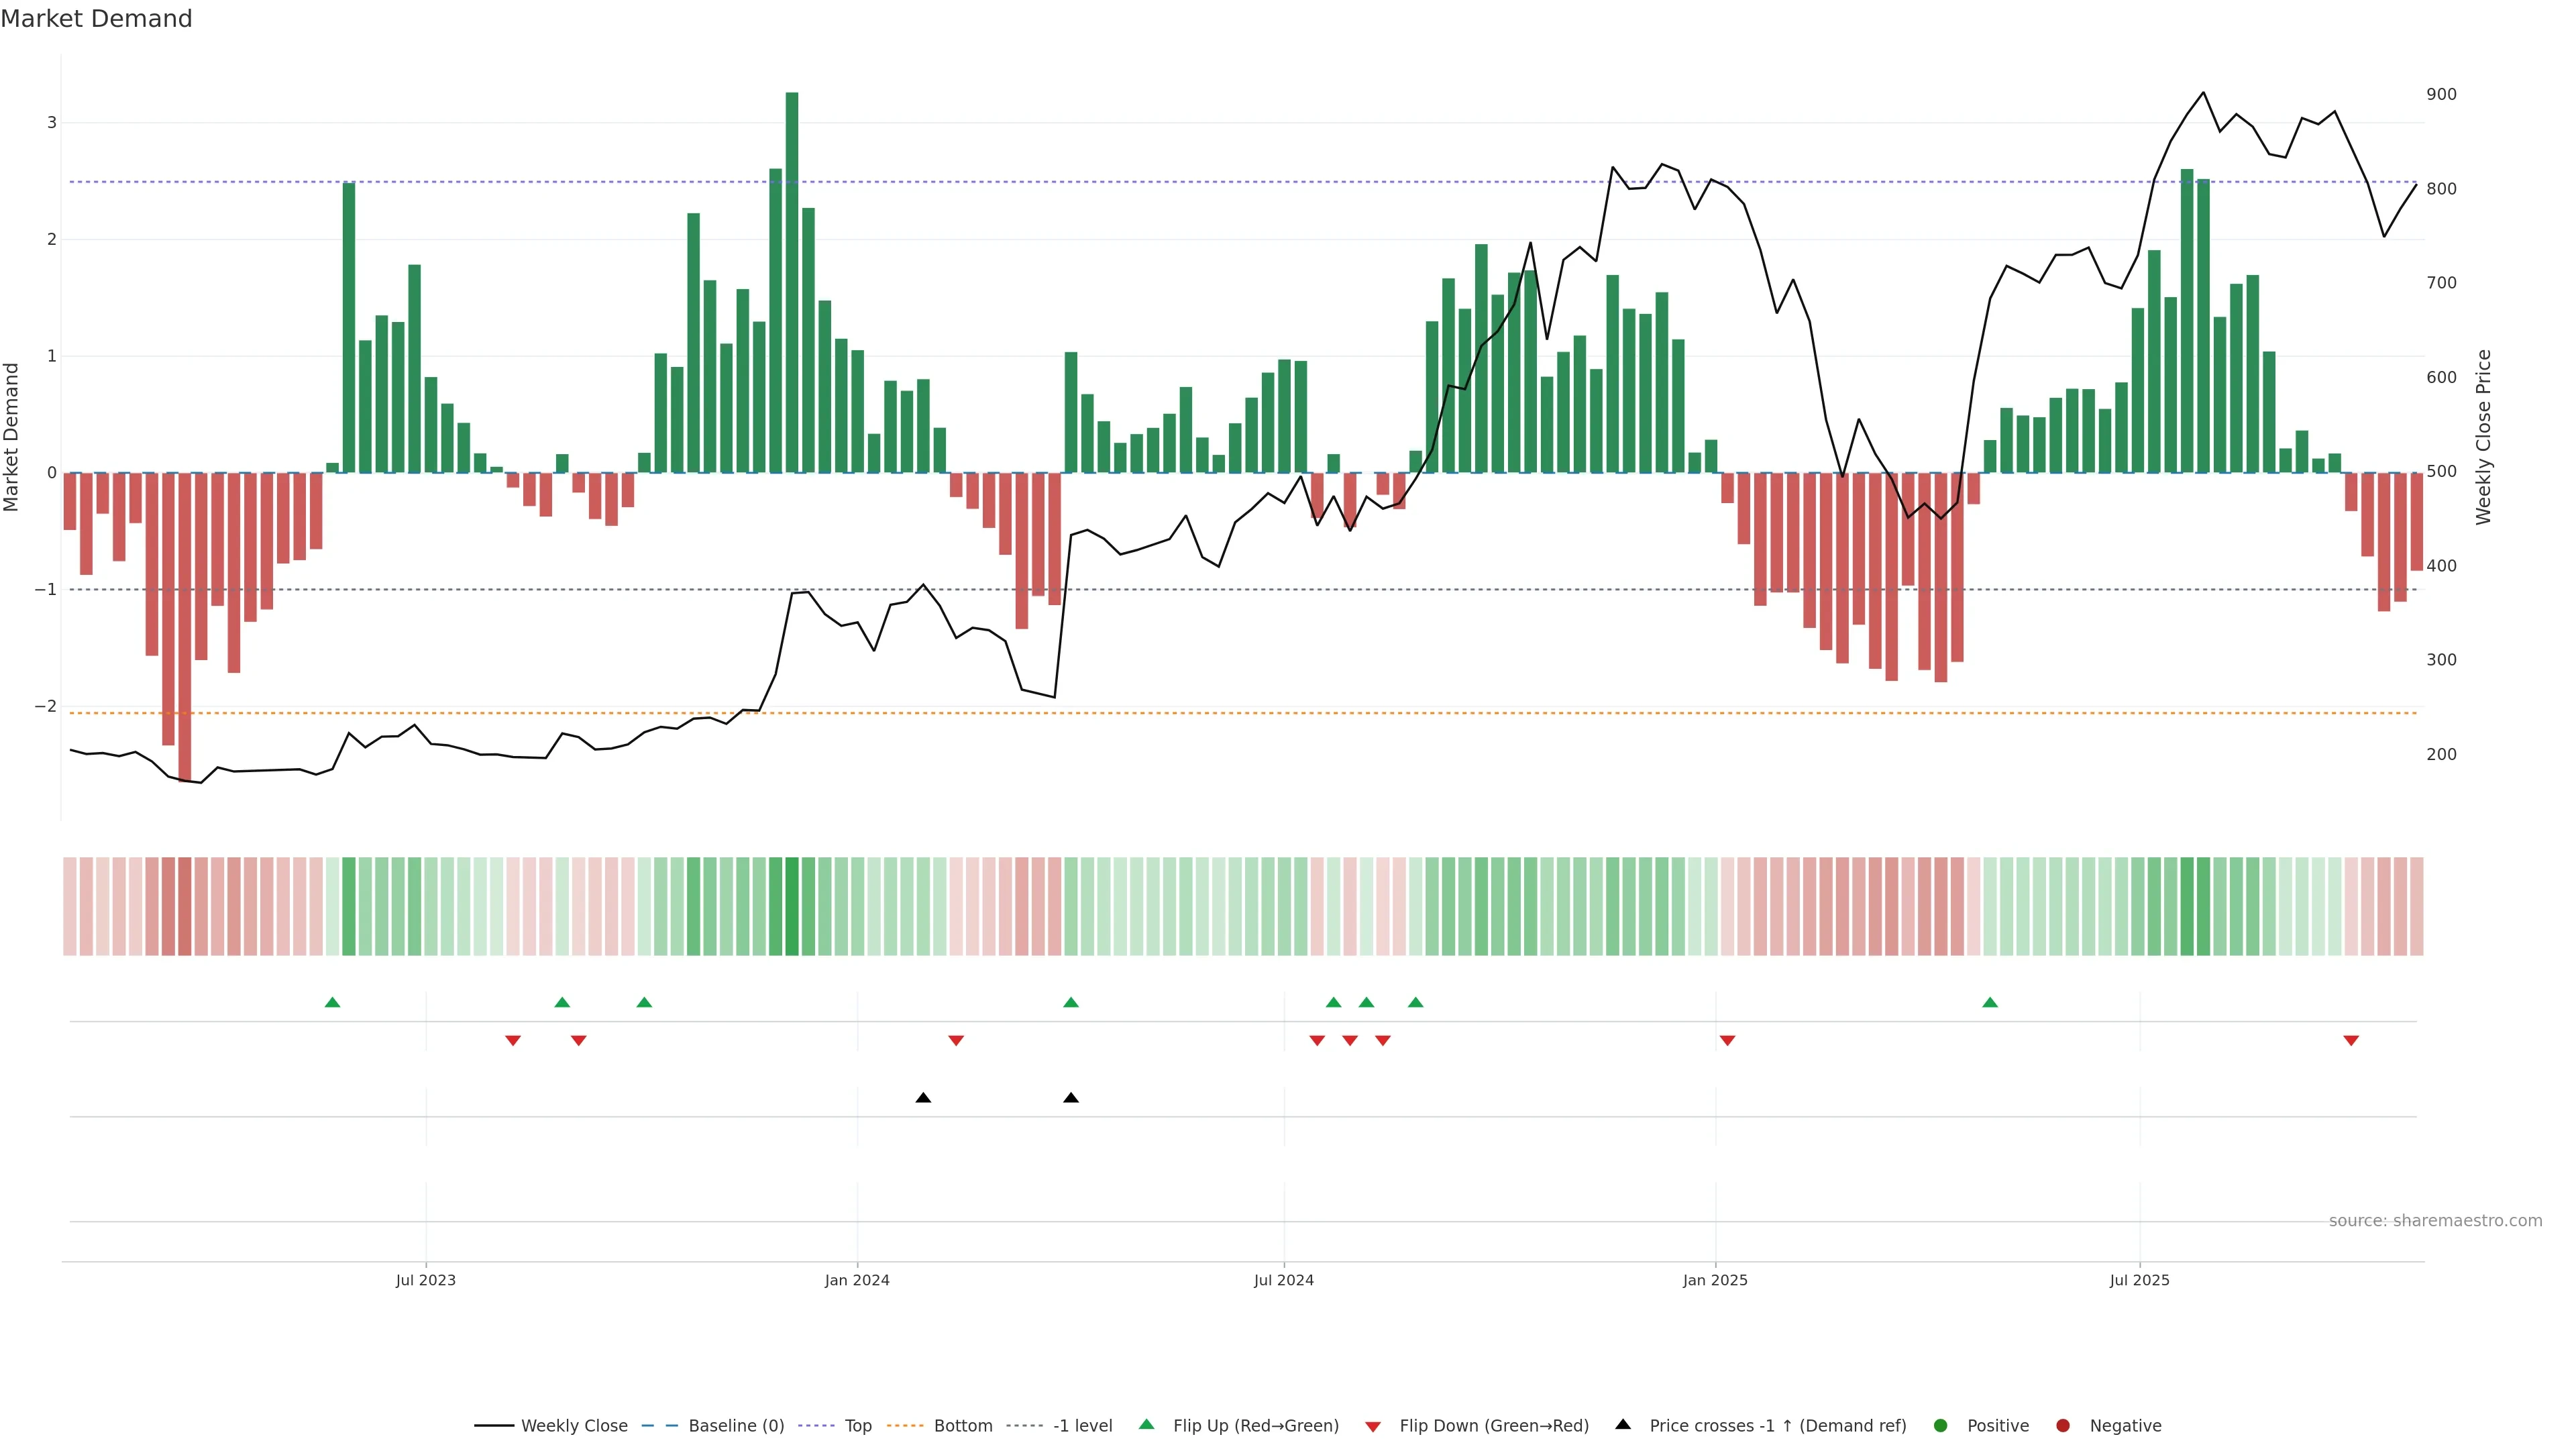Click Flip Down red triangle legend icon
Screen dimensions: 2576x1449
[1373, 1427]
